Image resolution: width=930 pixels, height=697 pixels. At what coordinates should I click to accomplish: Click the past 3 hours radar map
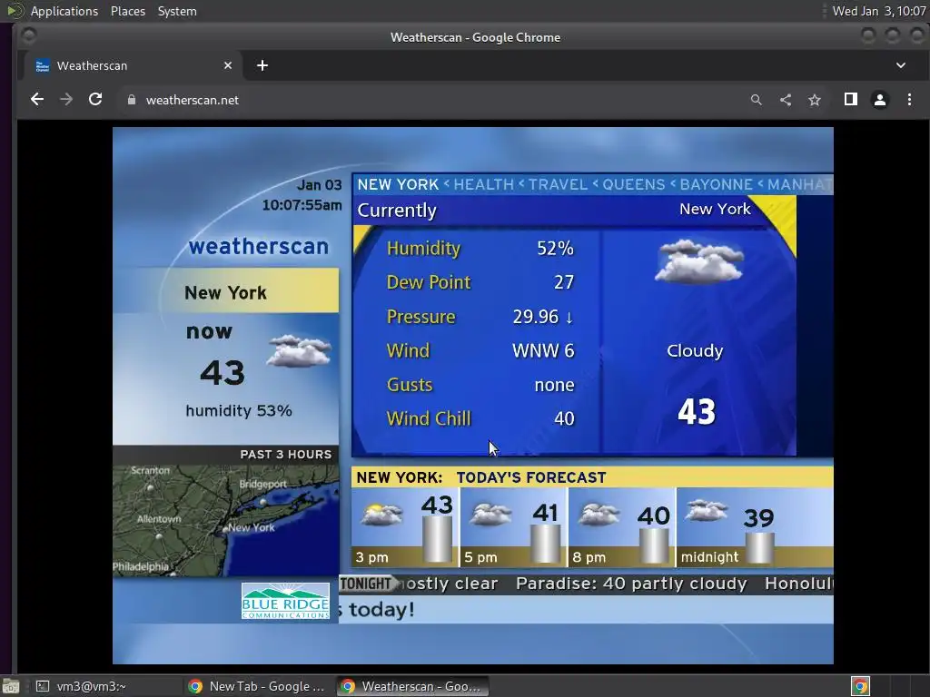pyautogui.click(x=226, y=520)
